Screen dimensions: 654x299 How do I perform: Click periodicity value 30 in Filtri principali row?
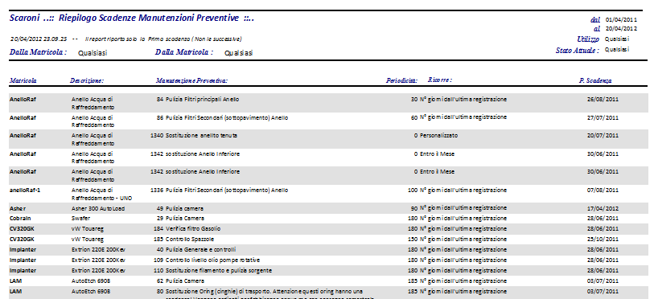click(x=414, y=99)
